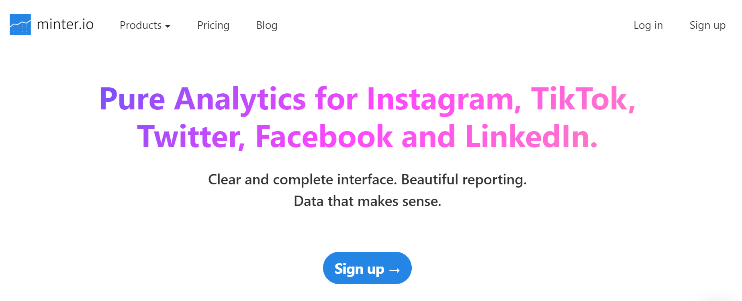The image size is (742, 301).
Task: Click the word Pure in the headline
Action: click(x=132, y=99)
